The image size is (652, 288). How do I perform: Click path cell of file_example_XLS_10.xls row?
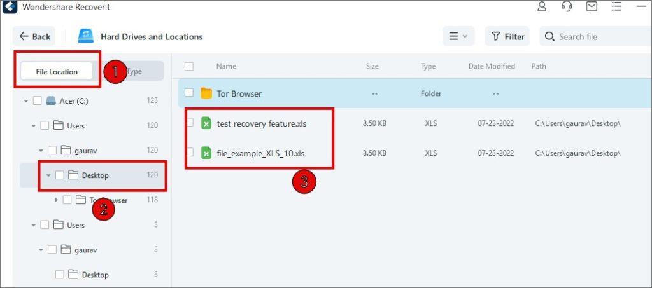[578, 154]
